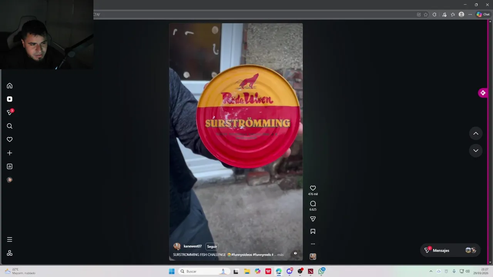This screenshot has width=493, height=277.
Task: Like the reel with the heart
Action: pyautogui.click(x=313, y=188)
